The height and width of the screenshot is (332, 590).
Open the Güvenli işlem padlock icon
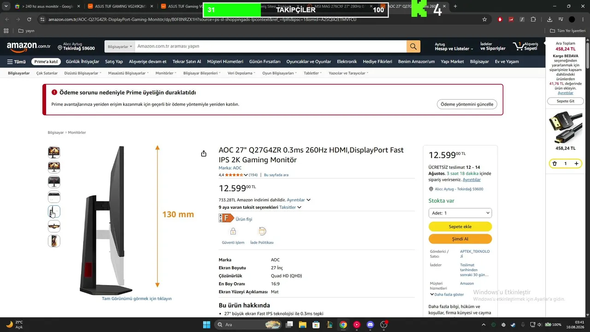pos(233,231)
